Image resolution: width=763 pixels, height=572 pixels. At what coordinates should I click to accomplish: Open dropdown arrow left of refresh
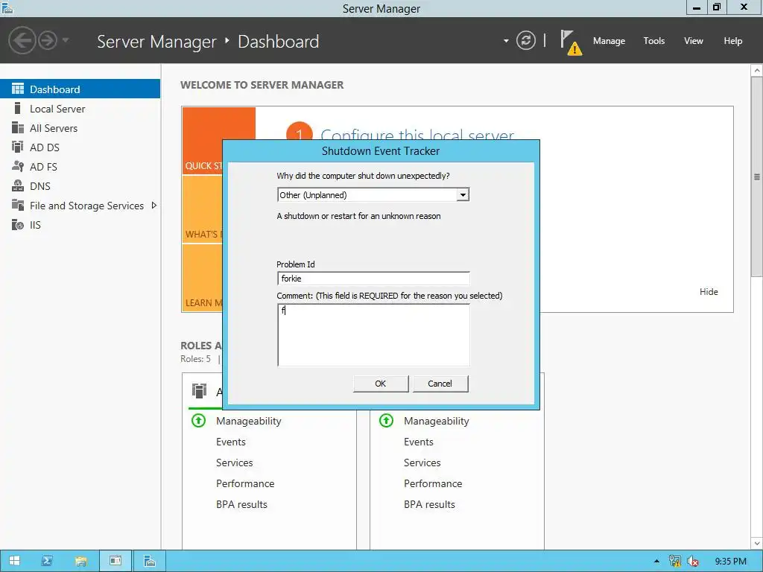[506, 41]
